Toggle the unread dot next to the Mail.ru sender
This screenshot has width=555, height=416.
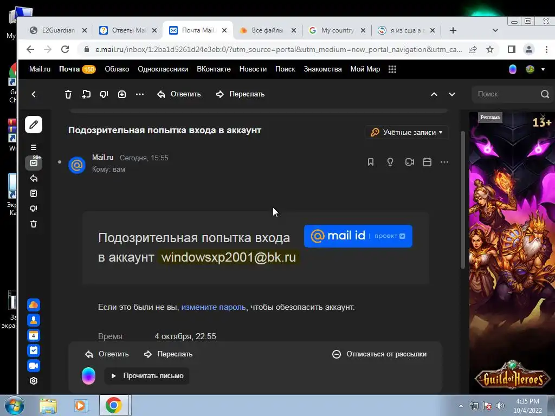(60, 162)
